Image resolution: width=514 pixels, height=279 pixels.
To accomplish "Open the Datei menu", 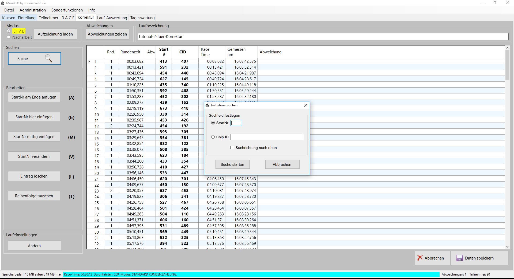I will (x=9, y=10).
